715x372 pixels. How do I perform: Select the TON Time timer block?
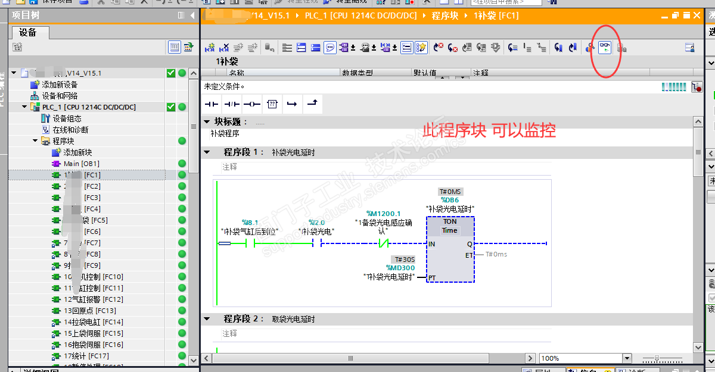[450, 249]
